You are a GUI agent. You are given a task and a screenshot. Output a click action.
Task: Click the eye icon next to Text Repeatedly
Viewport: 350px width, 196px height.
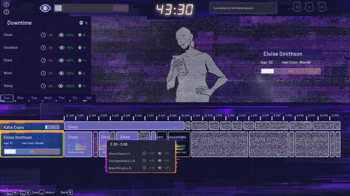click(160, 161)
